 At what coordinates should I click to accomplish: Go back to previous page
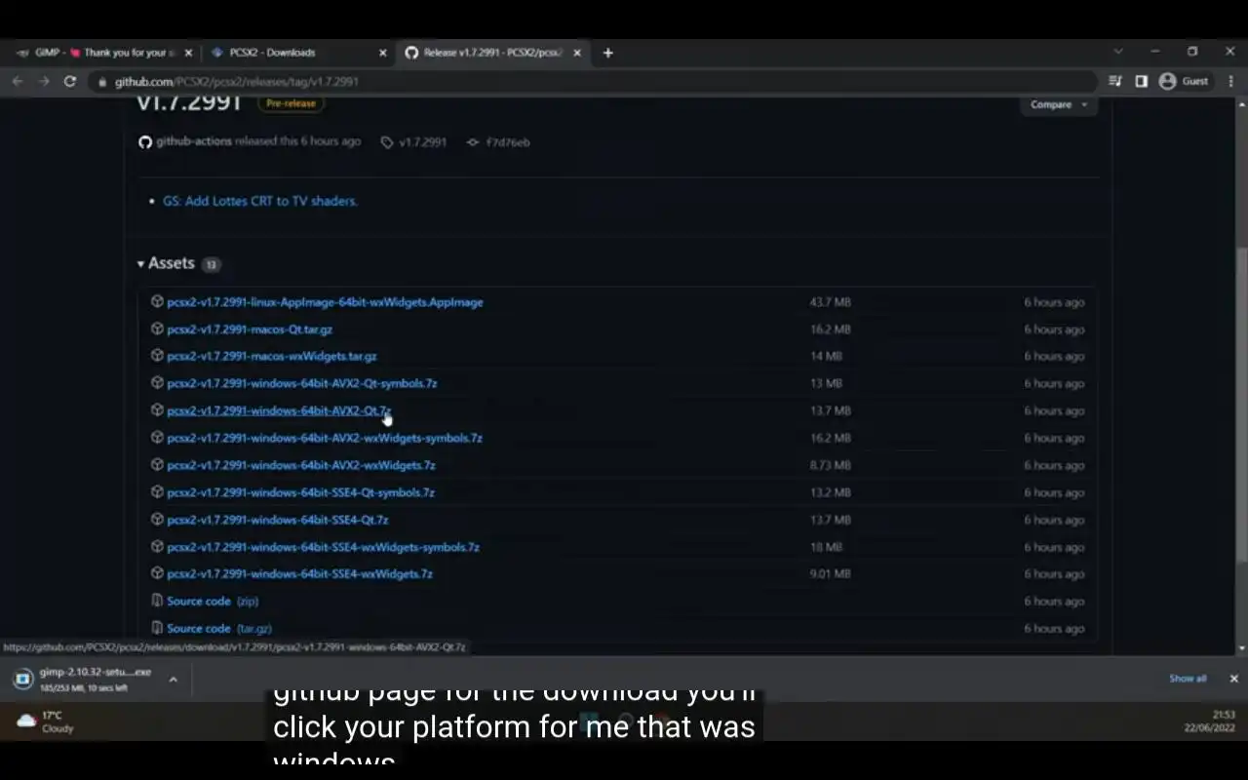(18, 81)
